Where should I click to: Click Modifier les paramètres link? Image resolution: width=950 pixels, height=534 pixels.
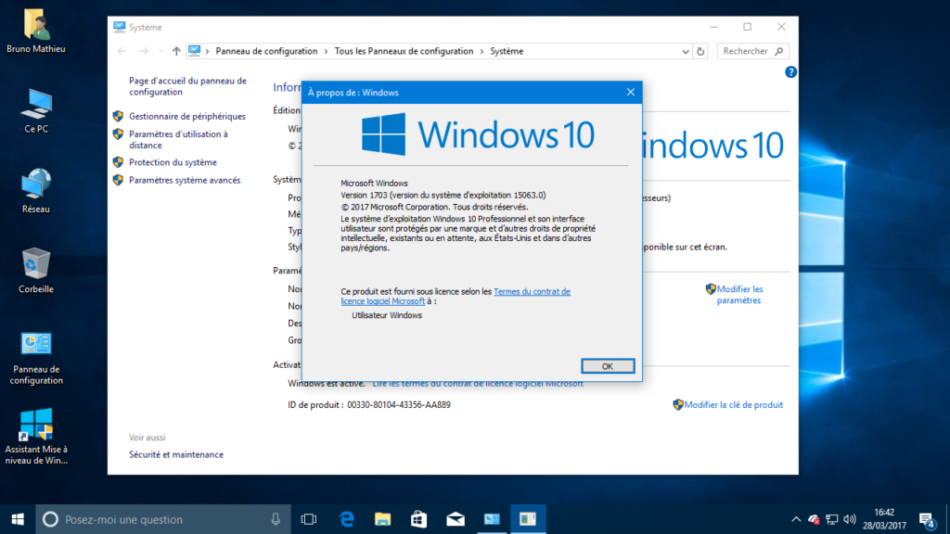(739, 295)
